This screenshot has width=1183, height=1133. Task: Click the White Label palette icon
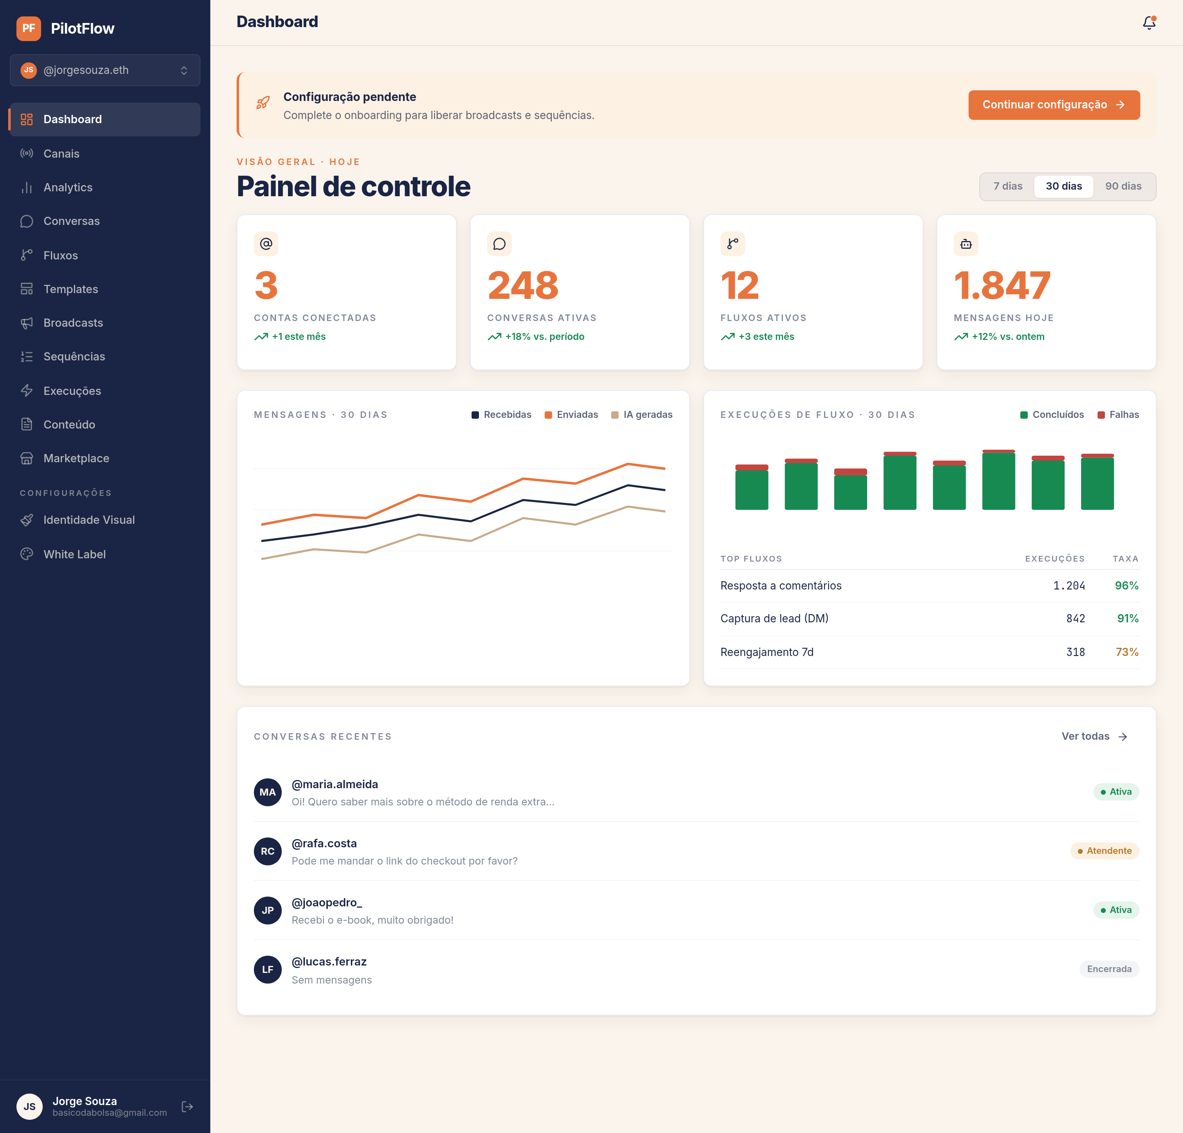27,554
